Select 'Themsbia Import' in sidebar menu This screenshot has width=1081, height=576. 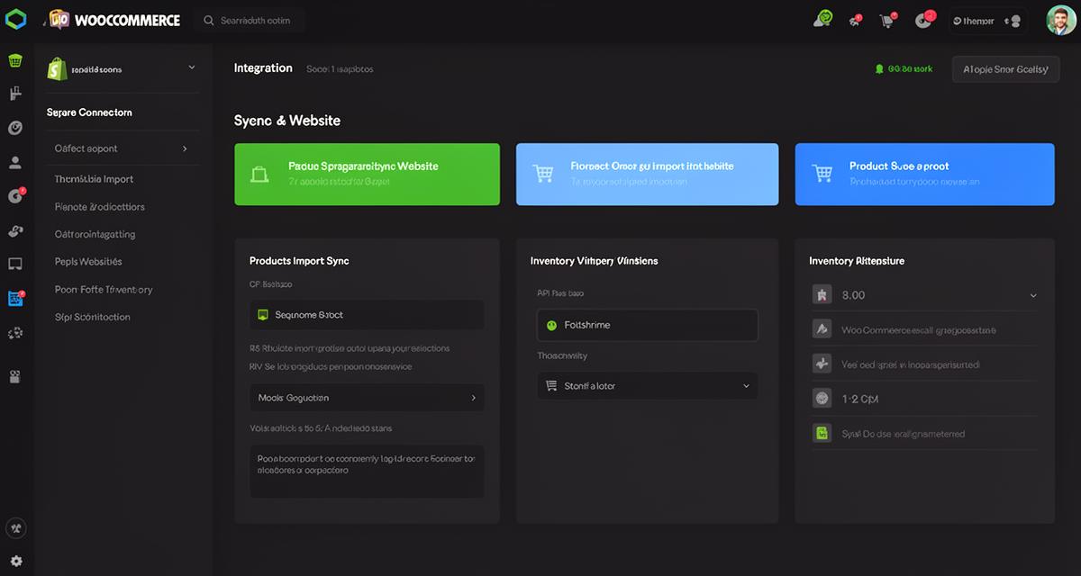coord(94,179)
